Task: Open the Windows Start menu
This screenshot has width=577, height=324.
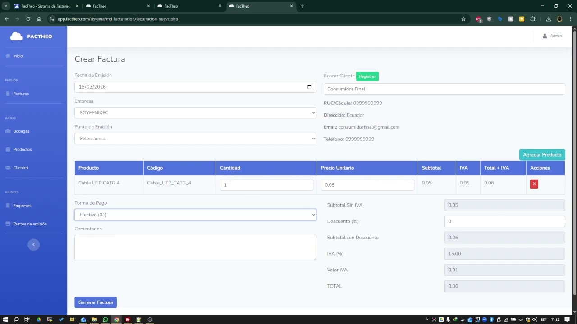Action: pyautogui.click(x=5, y=319)
